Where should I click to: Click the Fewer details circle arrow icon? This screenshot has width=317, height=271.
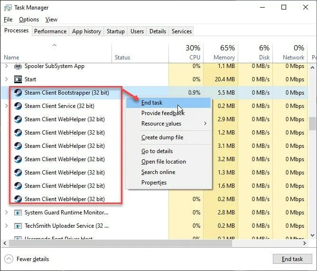click(9, 259)
